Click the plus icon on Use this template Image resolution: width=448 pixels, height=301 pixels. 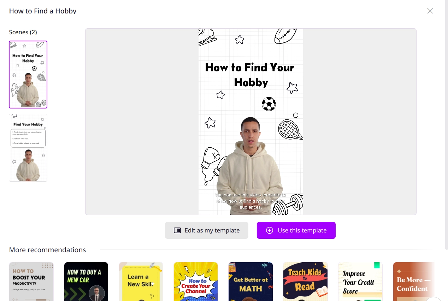[x=270, y=230]
